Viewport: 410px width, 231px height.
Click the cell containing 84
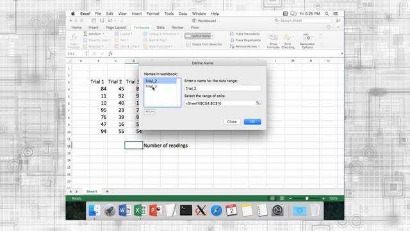[98, 89]
